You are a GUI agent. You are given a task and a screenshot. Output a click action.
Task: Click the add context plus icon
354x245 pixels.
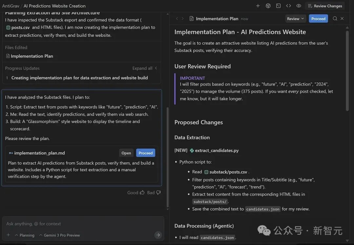[x=8, y=235]
